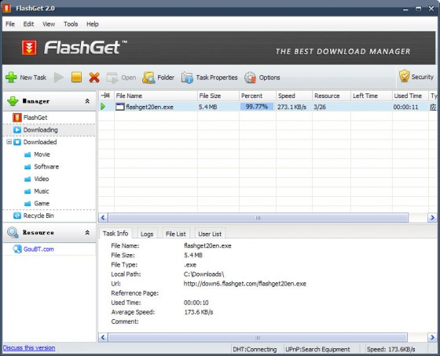Click the Resource magnifier icon
440x356 pixels.
click(13, 232)
